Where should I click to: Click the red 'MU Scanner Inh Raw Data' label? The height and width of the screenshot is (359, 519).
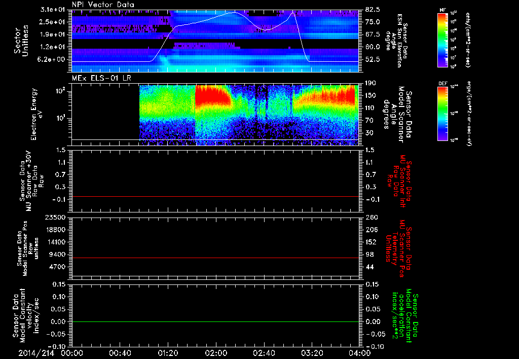(x=399, y=181)
